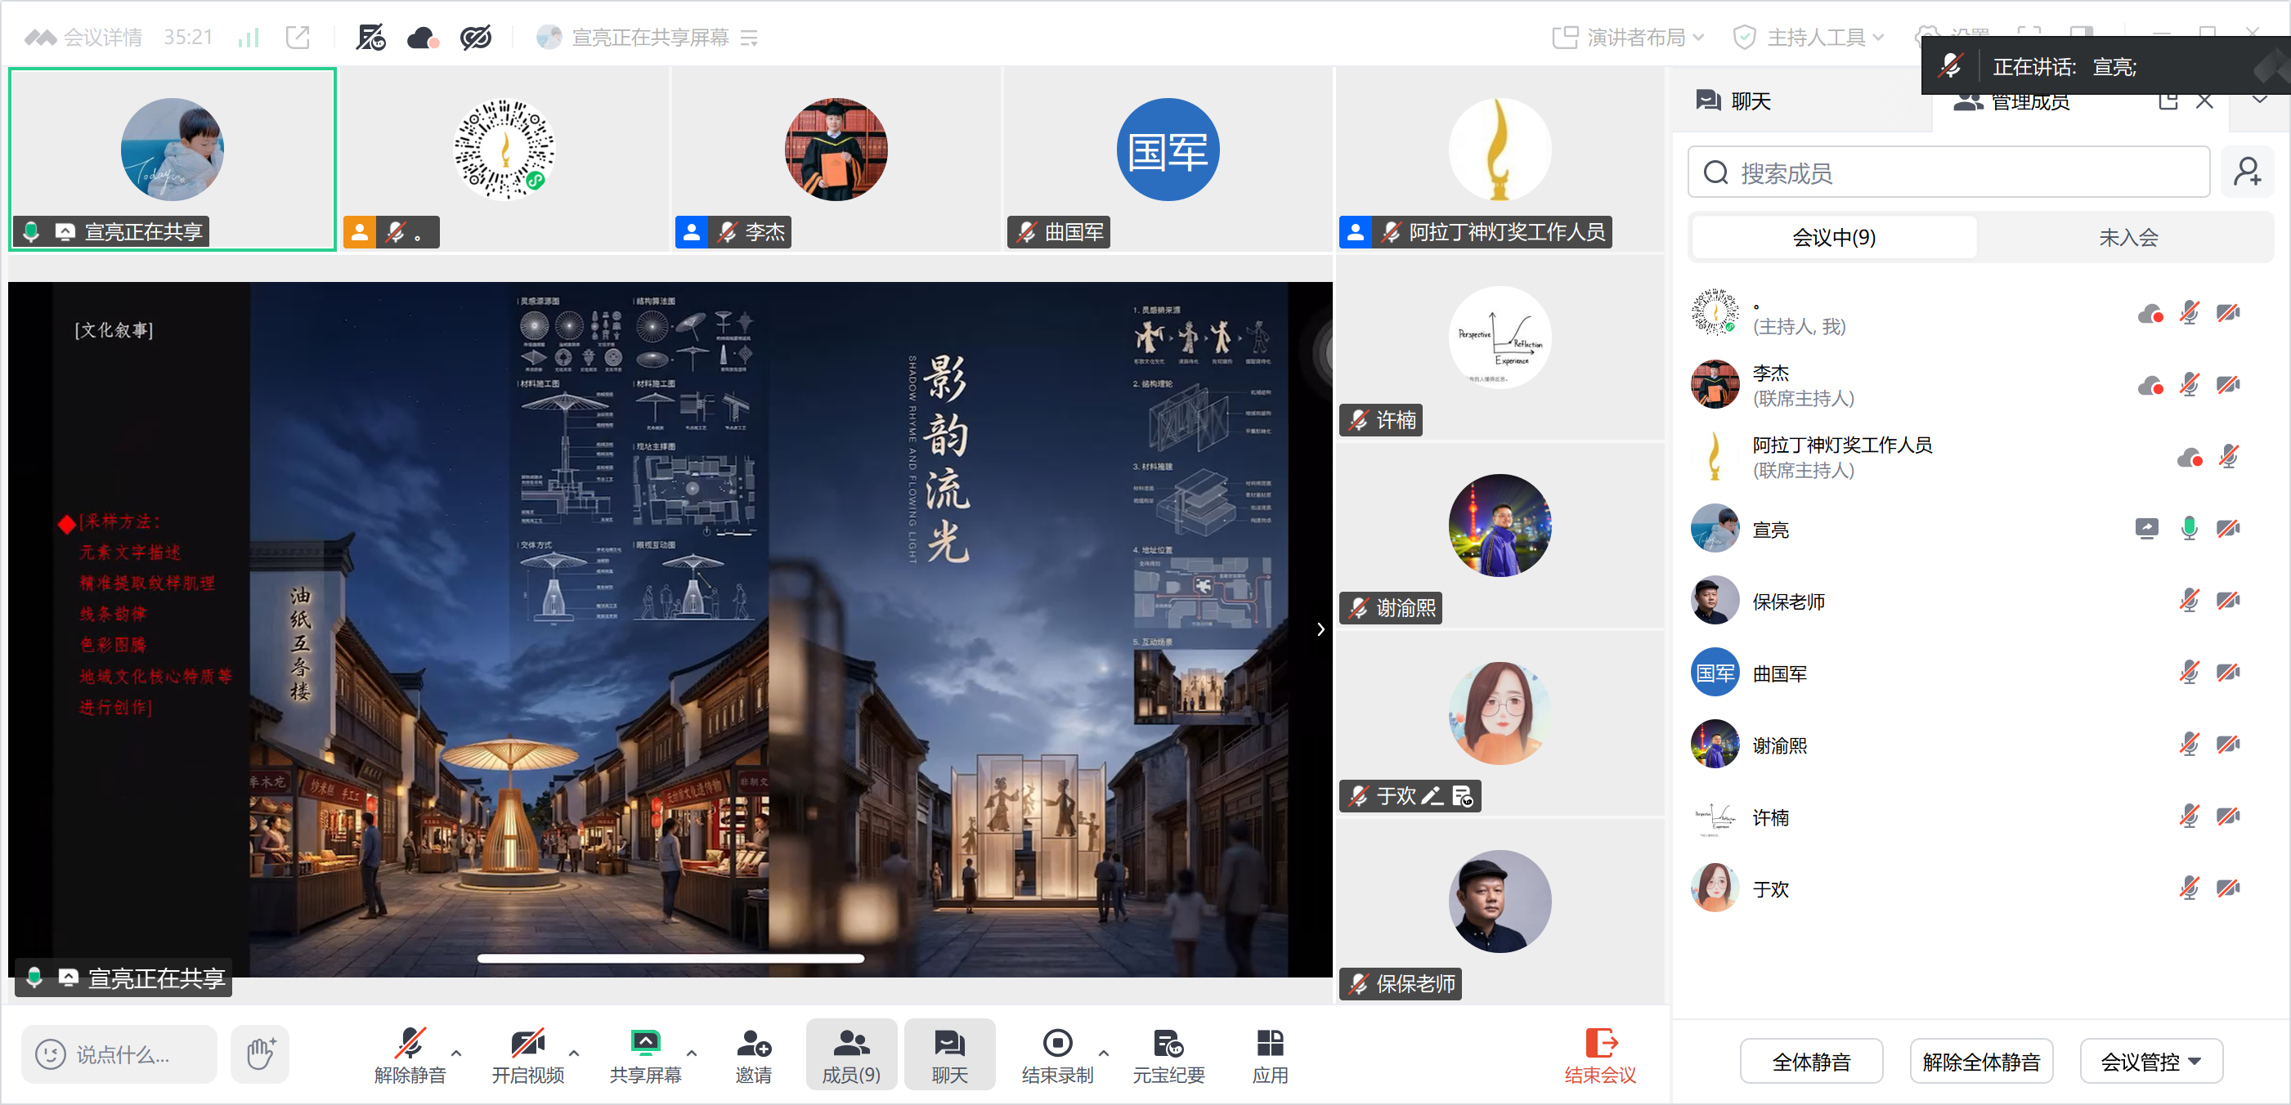The width and height of the screenshot is (2291, 1105).
Task: Click the 全体静音 button
Action: [1811, 1062]
